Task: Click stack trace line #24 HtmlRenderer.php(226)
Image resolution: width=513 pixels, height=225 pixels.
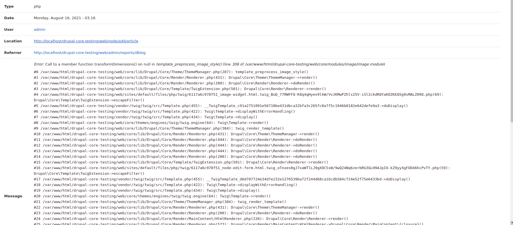Action: pyautogui.click(x=191, y=219)
